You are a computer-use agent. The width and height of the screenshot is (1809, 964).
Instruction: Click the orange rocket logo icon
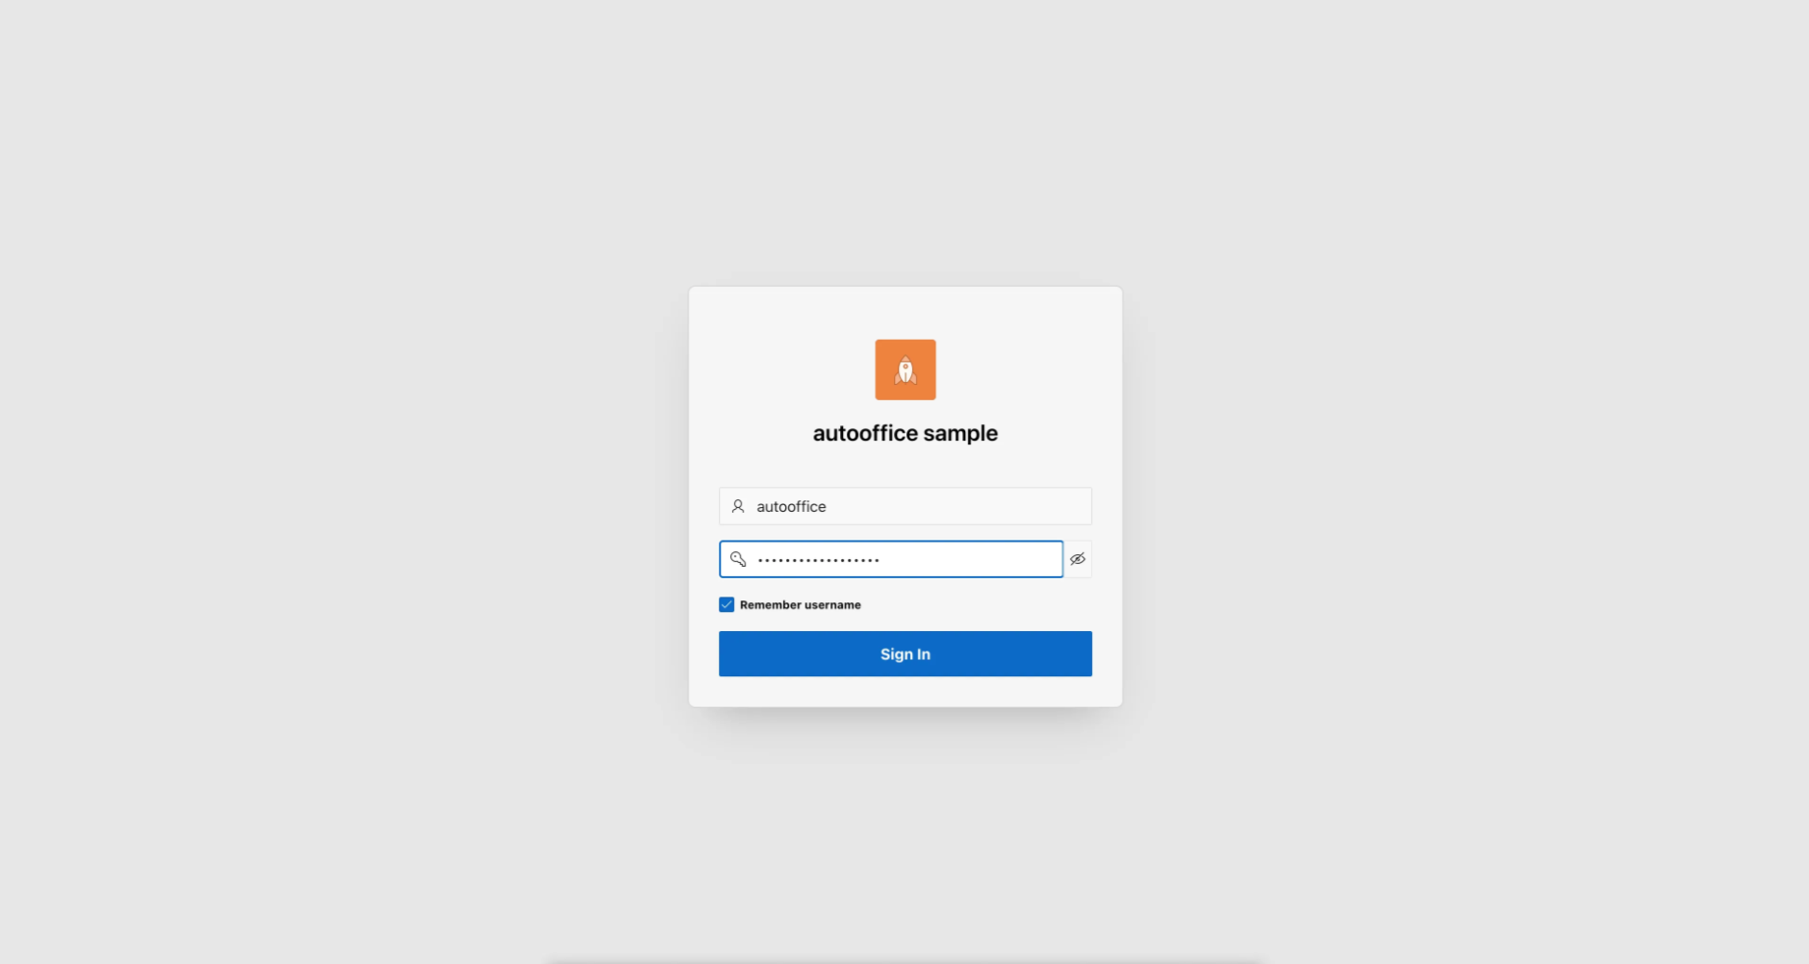pos(904,369)
